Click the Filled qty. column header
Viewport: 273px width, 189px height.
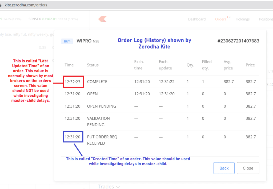207,65
